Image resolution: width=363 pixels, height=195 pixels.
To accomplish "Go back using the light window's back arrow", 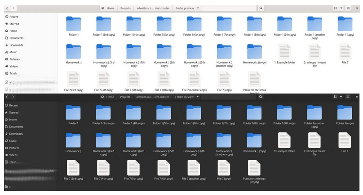I will tap(7, 8).
